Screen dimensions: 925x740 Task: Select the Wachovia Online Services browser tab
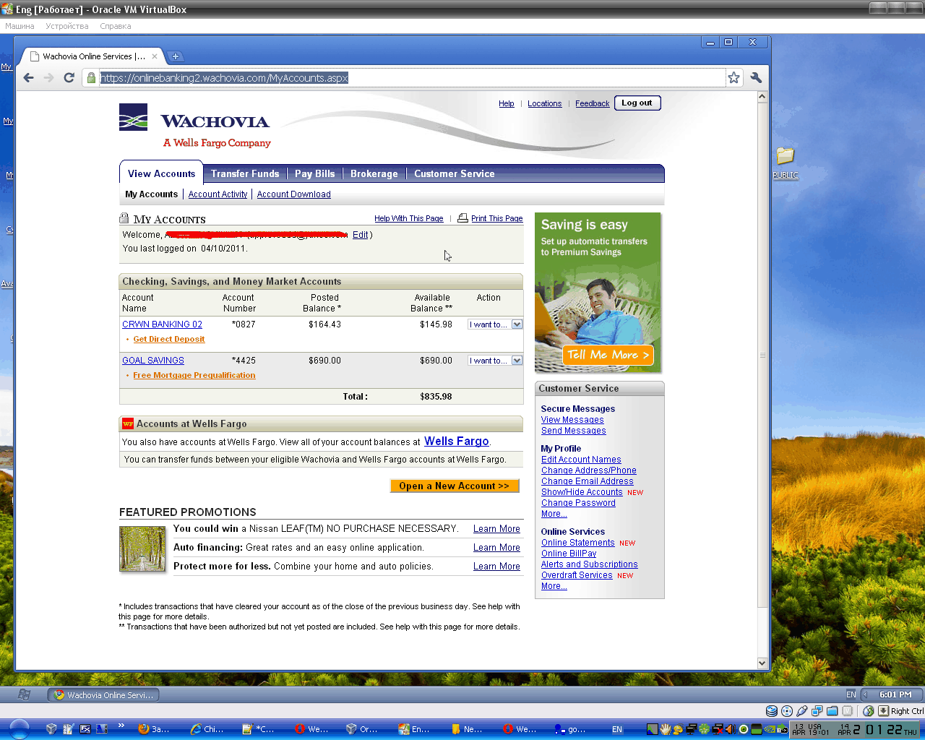click(93, 56)
